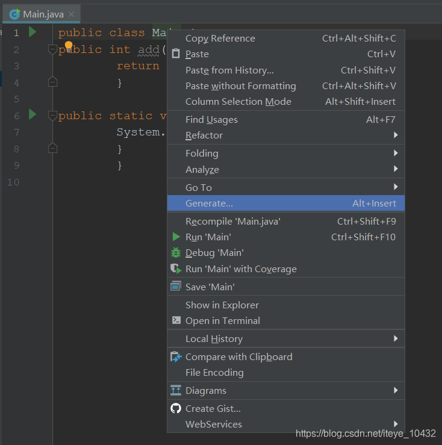
Task: Collapse the add method fold marker on line 2
Action: tap(52, 49)
